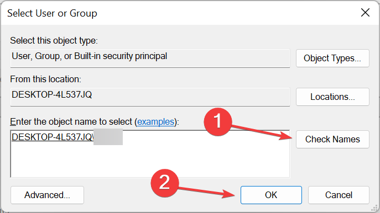This screenshot has height=213, width=380.
Task: Follow the examples hyperlink
Action: pos(155,121)
